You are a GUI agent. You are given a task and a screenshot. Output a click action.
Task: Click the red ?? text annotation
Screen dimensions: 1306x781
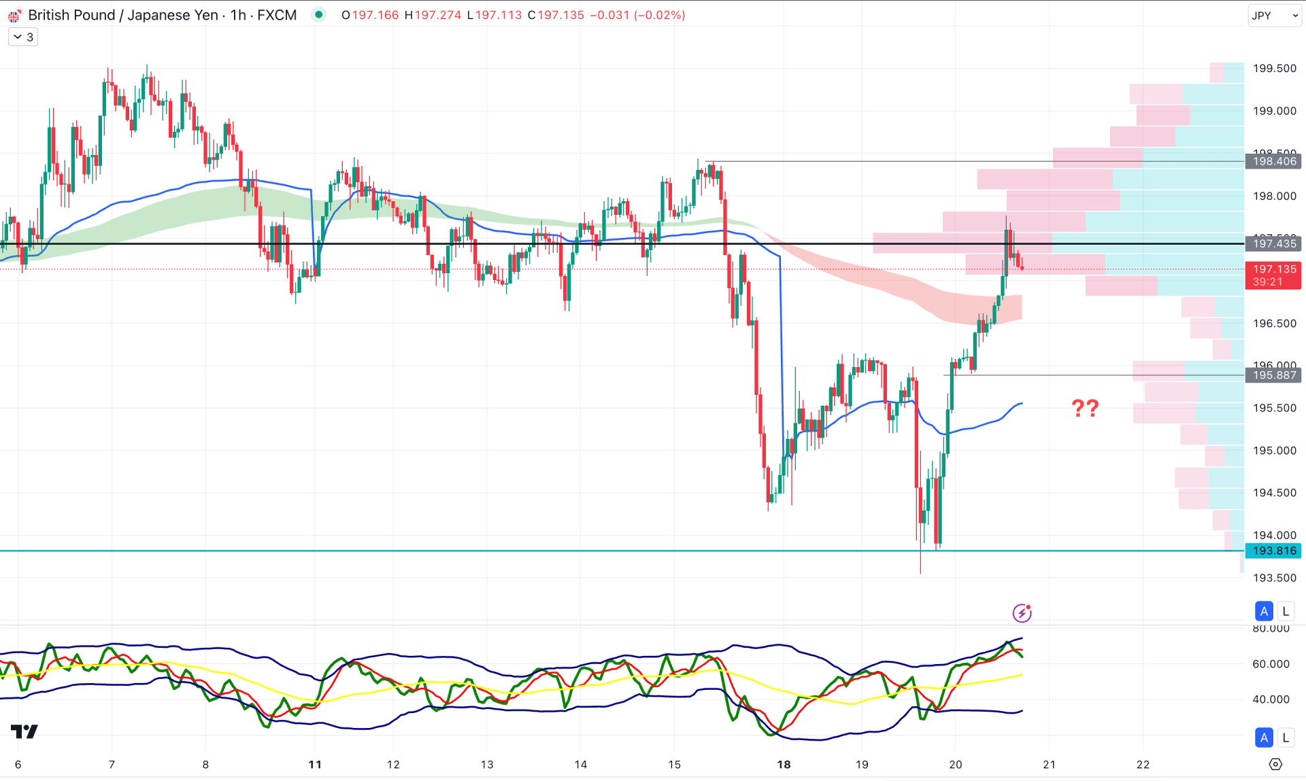pyautogui.click(x=1085, y=408)
